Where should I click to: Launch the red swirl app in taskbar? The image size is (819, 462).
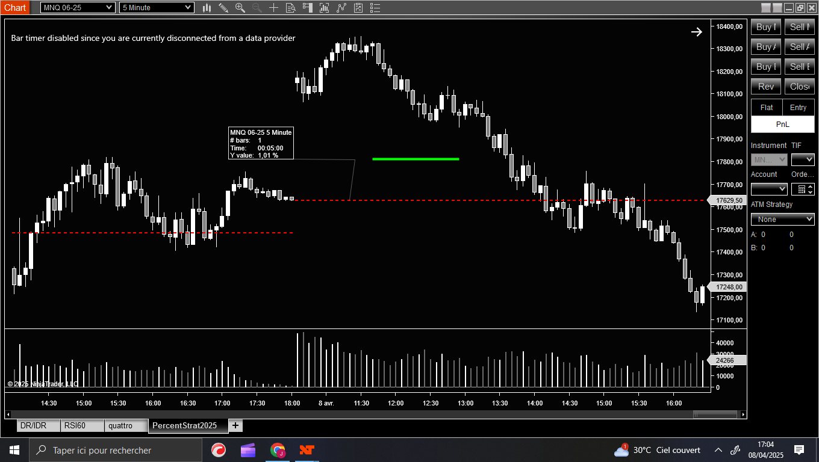(219, 450)
